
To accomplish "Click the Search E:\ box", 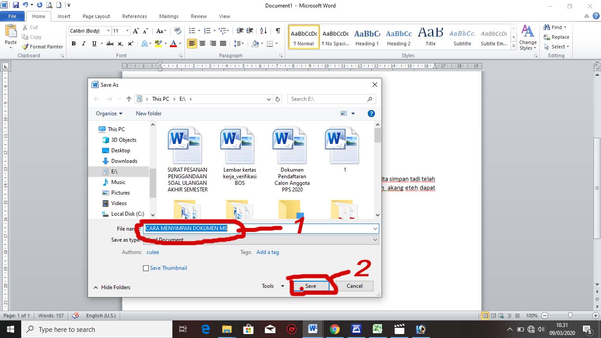I will point(331,99).
